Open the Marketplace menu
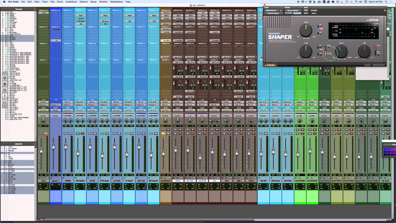 (116, 2)
